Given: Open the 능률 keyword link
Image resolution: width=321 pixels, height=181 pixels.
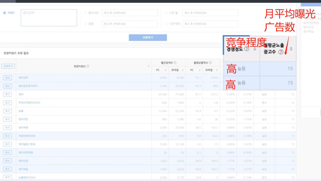Looking at the screenshot, I should (21, 111).
